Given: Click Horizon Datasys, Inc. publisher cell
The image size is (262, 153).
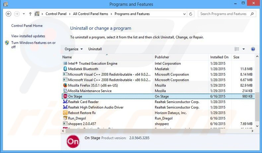Looking at the screenshot, I should click(x=170, y=113).
